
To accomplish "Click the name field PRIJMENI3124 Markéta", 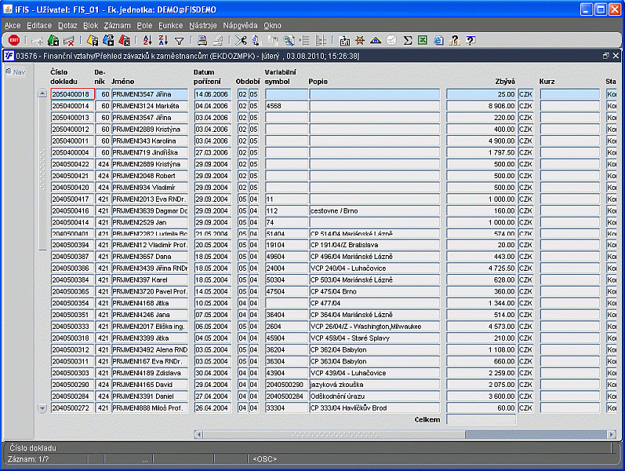I will point(150,106).
